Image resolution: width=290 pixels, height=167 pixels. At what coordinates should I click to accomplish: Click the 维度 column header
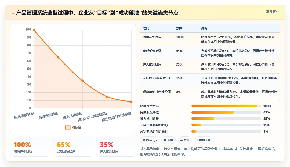click(146, 28)
